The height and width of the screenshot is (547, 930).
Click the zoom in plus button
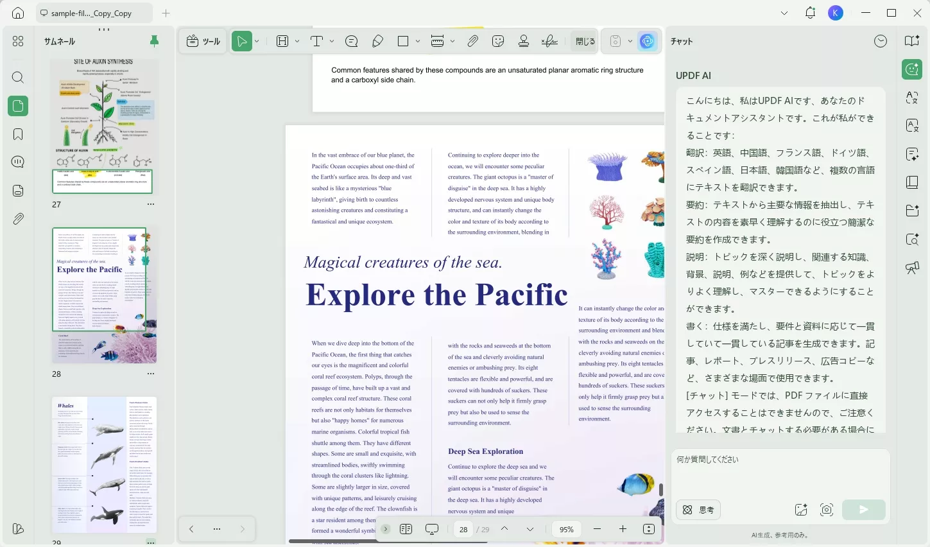pyautogui.click(x=623, y=529)
